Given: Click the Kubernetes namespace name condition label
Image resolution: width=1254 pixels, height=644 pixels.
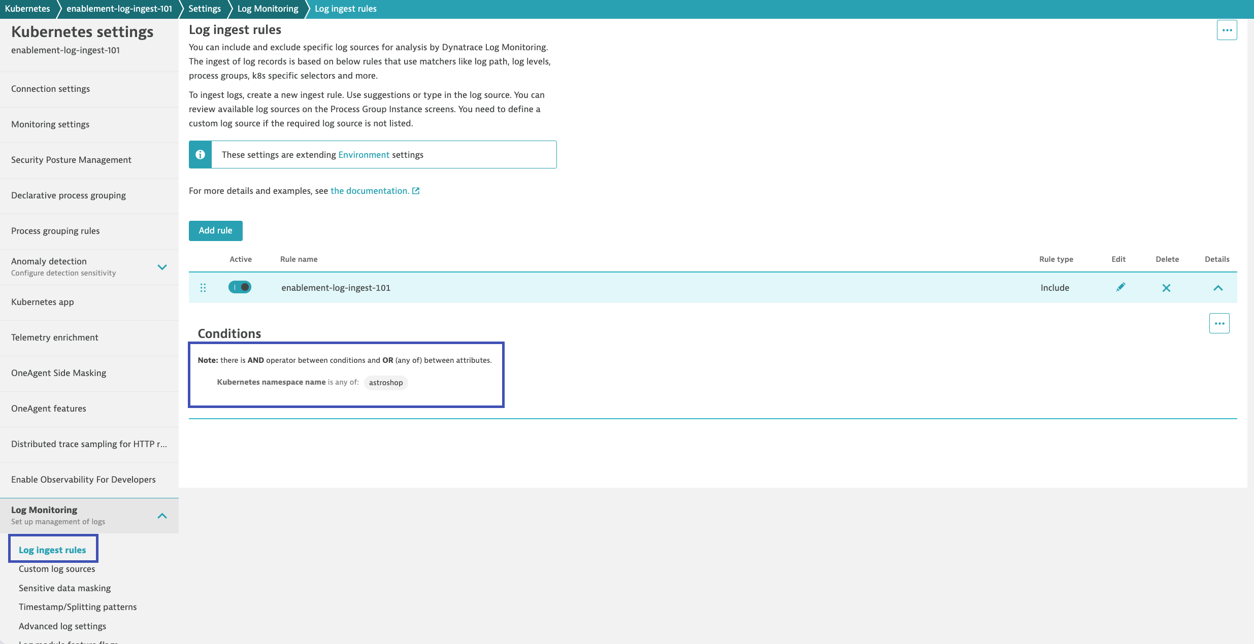Looking at the screenshot, I should point(271,382).
